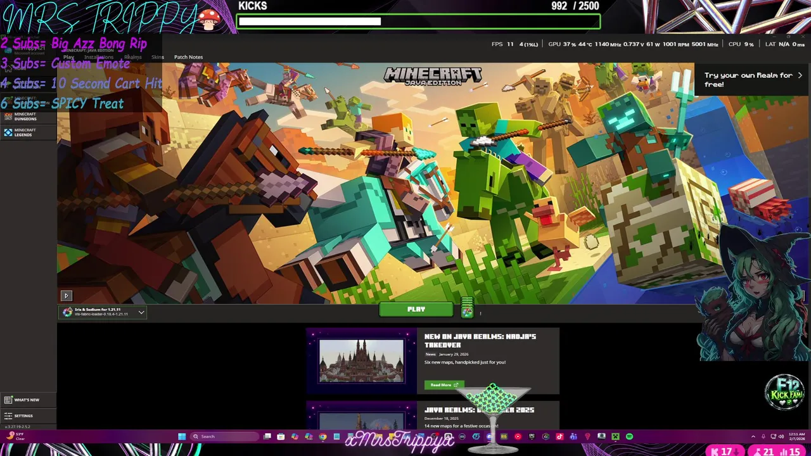Image resolution: width=811 pixels, height=456 pixels.
Task: Click the green PLAY button
Action: pyautogui.click(x=416, y=309)
